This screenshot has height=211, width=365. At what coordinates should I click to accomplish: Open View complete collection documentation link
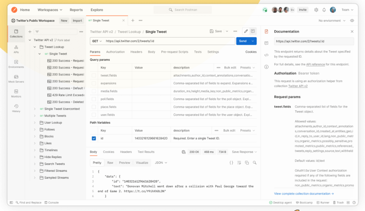click(304, 194)
